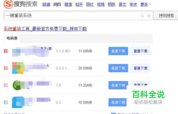Screen dimensions: 178x114
Task: Click the 10.08MB size text
Action: 85,102
